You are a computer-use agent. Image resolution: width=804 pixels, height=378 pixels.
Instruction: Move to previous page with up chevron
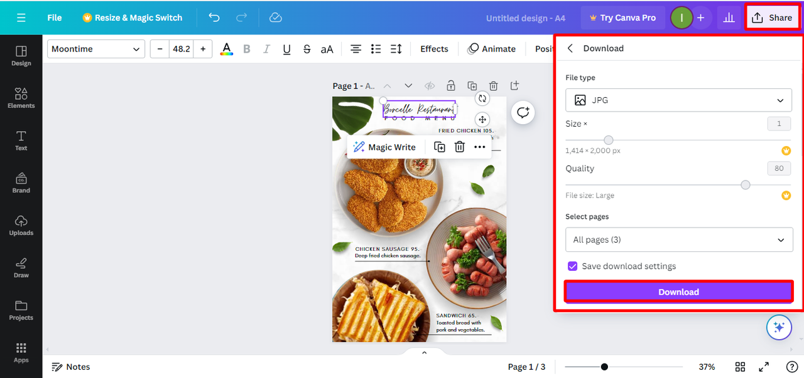pos(388,86)
